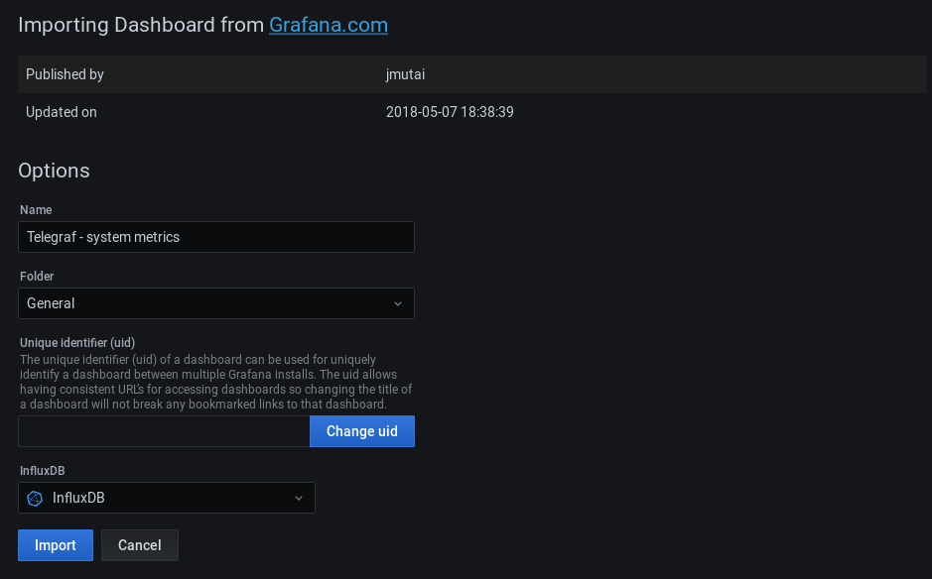
Task: Click the InfluxDB logo icon
Action: (x=35, y=498)
